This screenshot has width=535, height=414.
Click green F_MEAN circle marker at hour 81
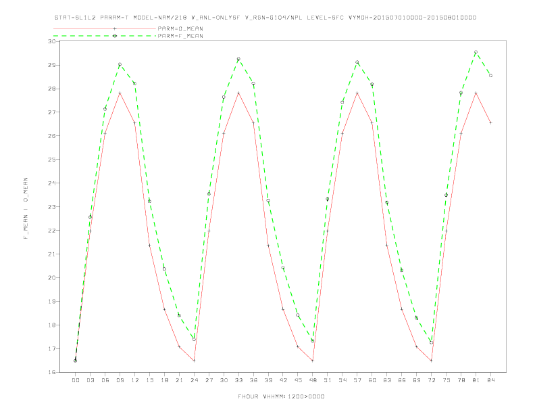click(x=476, y=52)
